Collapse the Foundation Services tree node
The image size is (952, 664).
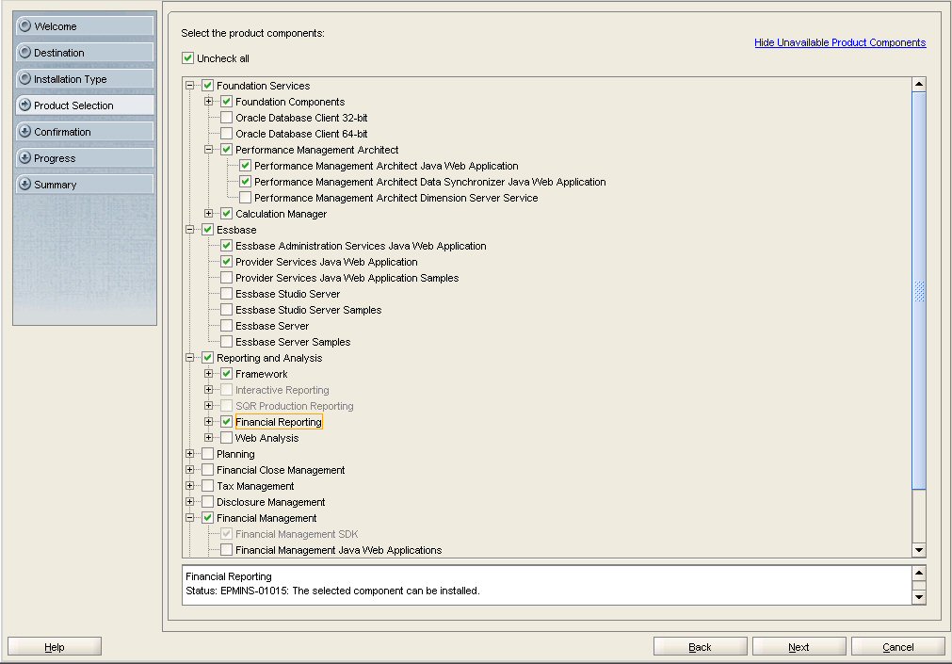(189, 86)
